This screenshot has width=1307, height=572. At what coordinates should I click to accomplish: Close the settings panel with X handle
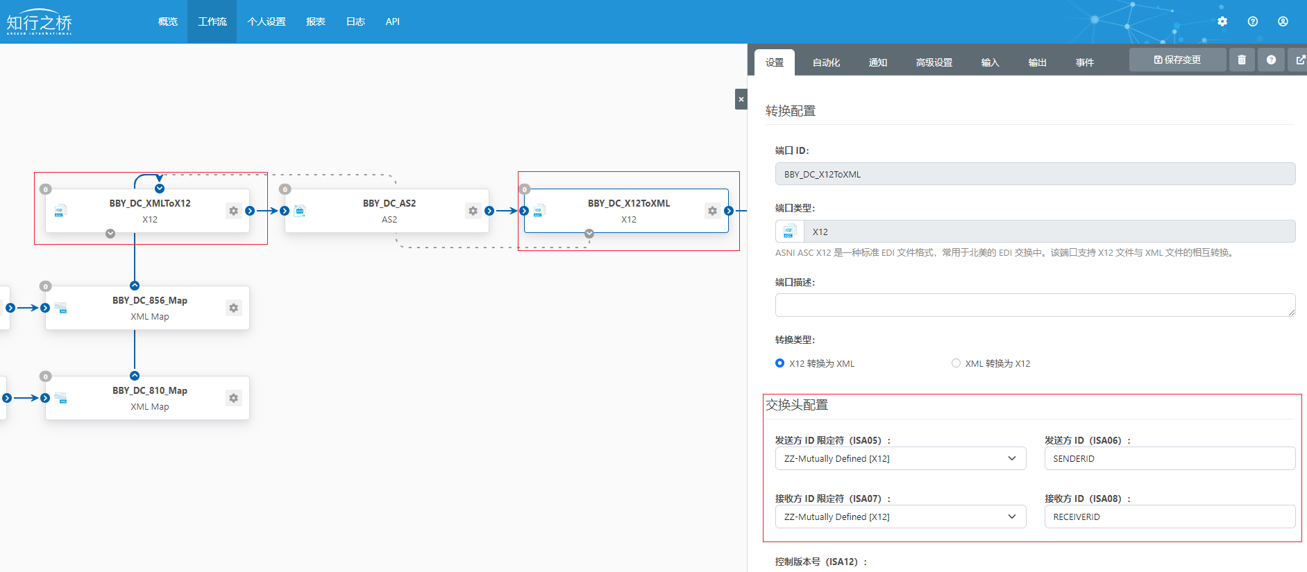tap(741, 99)
